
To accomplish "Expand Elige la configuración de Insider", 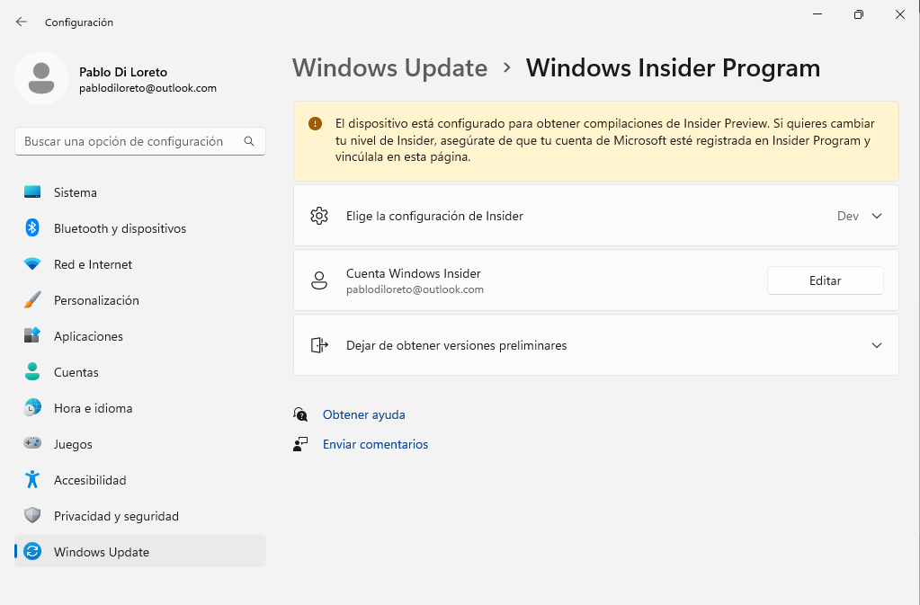I will [434, 216].
